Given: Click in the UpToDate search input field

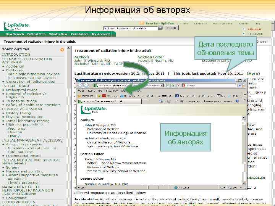Looking at the screenshot, I should tap(131, 28).
